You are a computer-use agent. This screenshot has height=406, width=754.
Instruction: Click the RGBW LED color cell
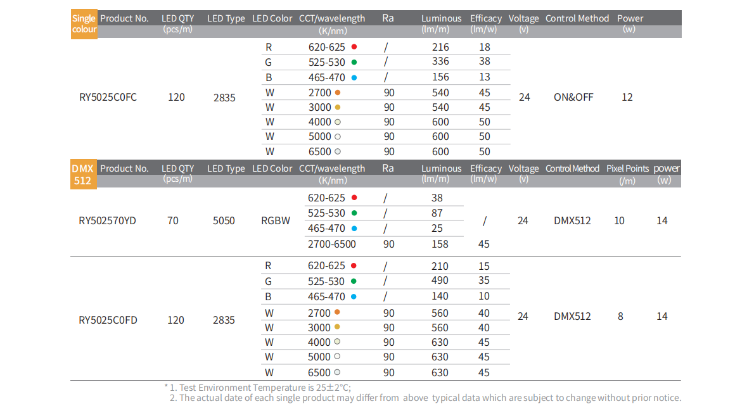pos(276,221)
